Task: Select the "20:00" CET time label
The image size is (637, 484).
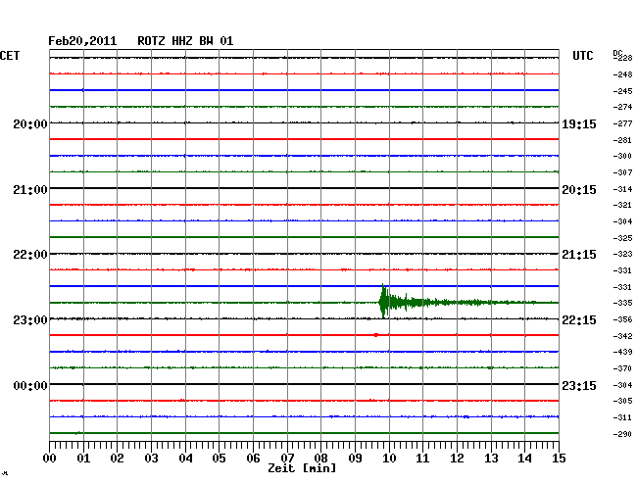Action: [x=30, y=123]
